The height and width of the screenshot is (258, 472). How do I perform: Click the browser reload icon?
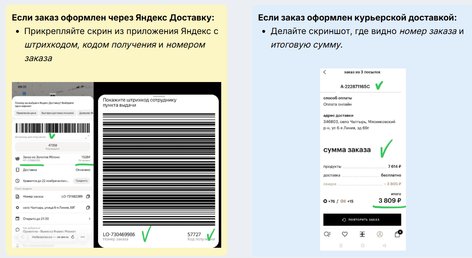tap(73, 237)
